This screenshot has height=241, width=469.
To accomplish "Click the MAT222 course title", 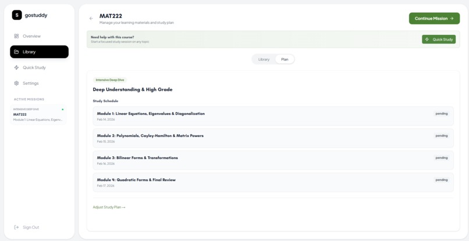I will tap(111, 16).
